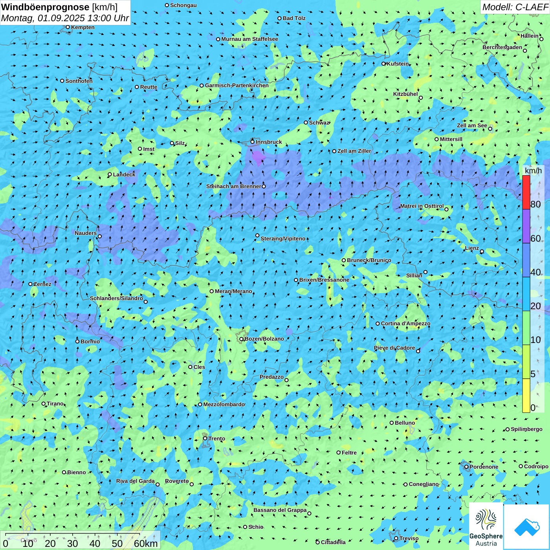
Task: Click the Windböenprognose title text
Action: [45, 7]
